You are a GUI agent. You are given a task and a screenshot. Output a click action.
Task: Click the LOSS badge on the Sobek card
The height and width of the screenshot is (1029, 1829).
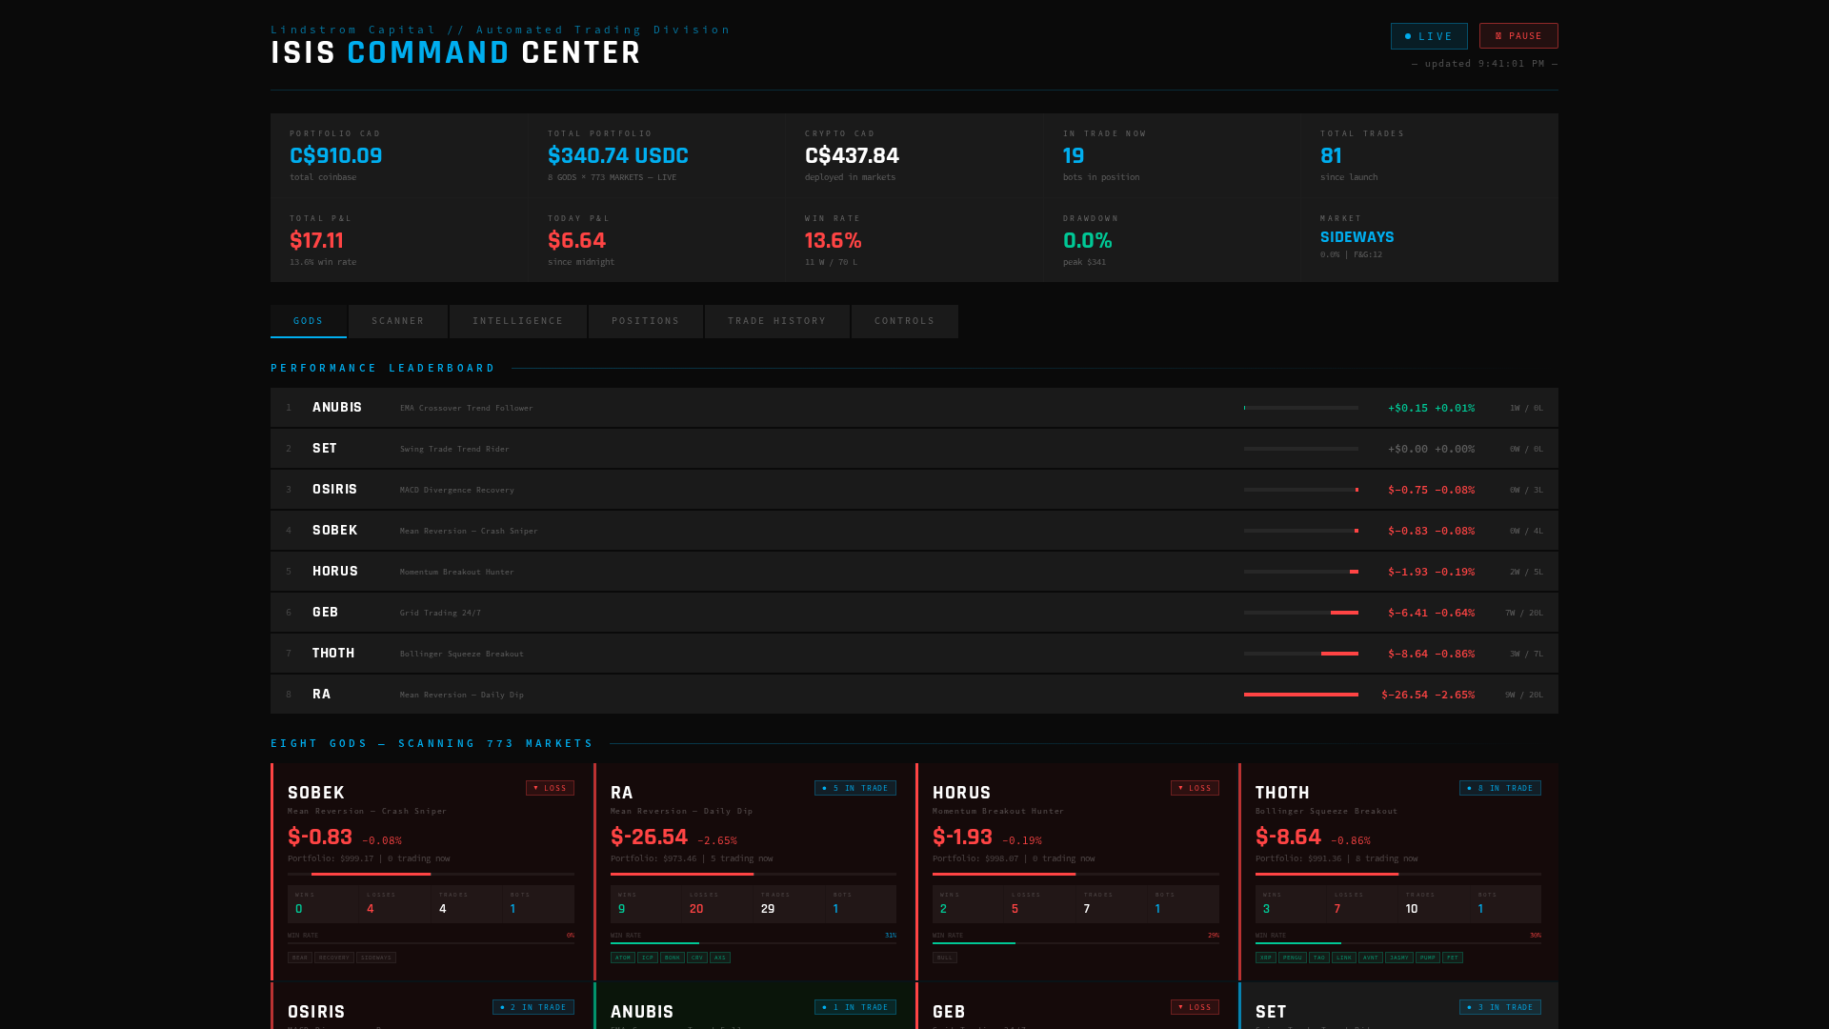tap(550, 788)
